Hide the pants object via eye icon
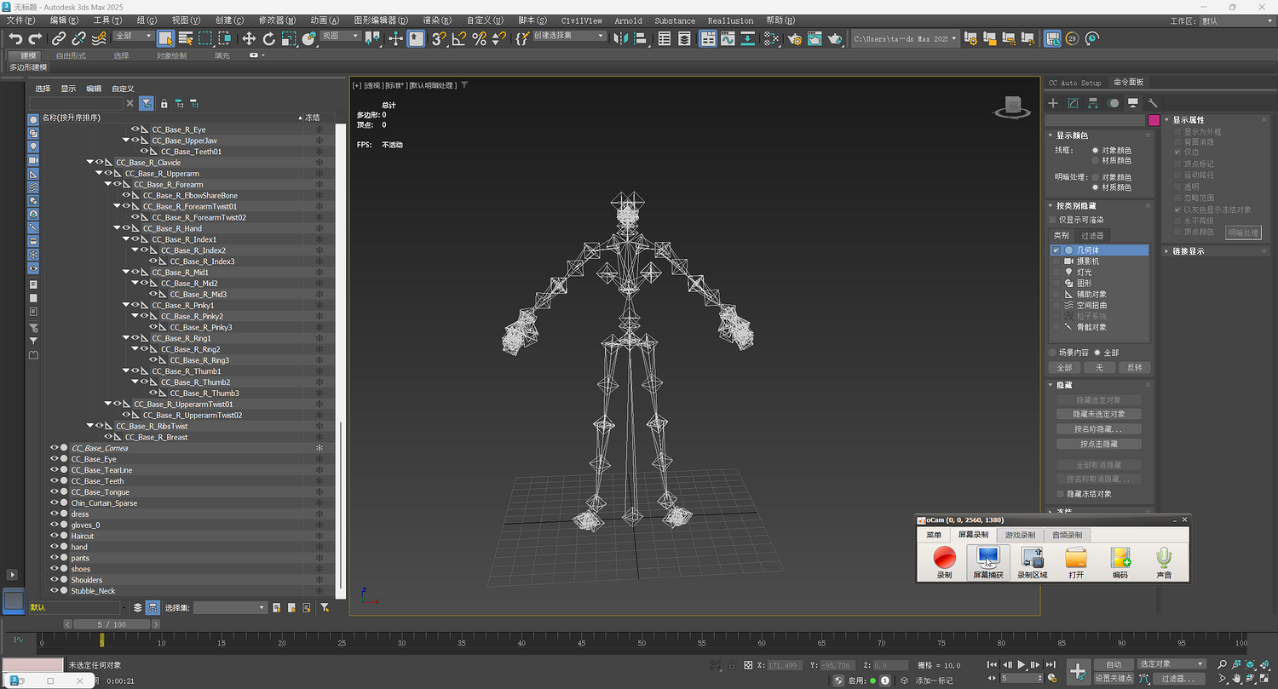 [x=55, y=558]
